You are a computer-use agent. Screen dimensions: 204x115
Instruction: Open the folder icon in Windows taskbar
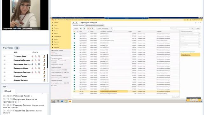(66, 101)
